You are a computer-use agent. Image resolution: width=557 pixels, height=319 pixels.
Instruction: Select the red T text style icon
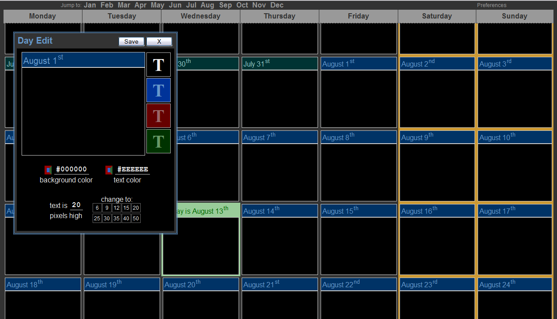point(158,116)
